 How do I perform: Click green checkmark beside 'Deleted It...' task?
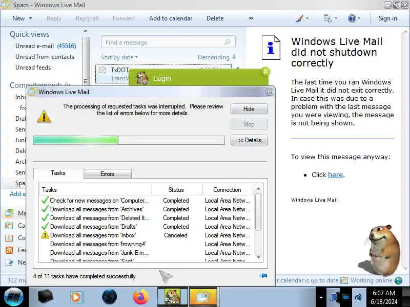point(45,218)
